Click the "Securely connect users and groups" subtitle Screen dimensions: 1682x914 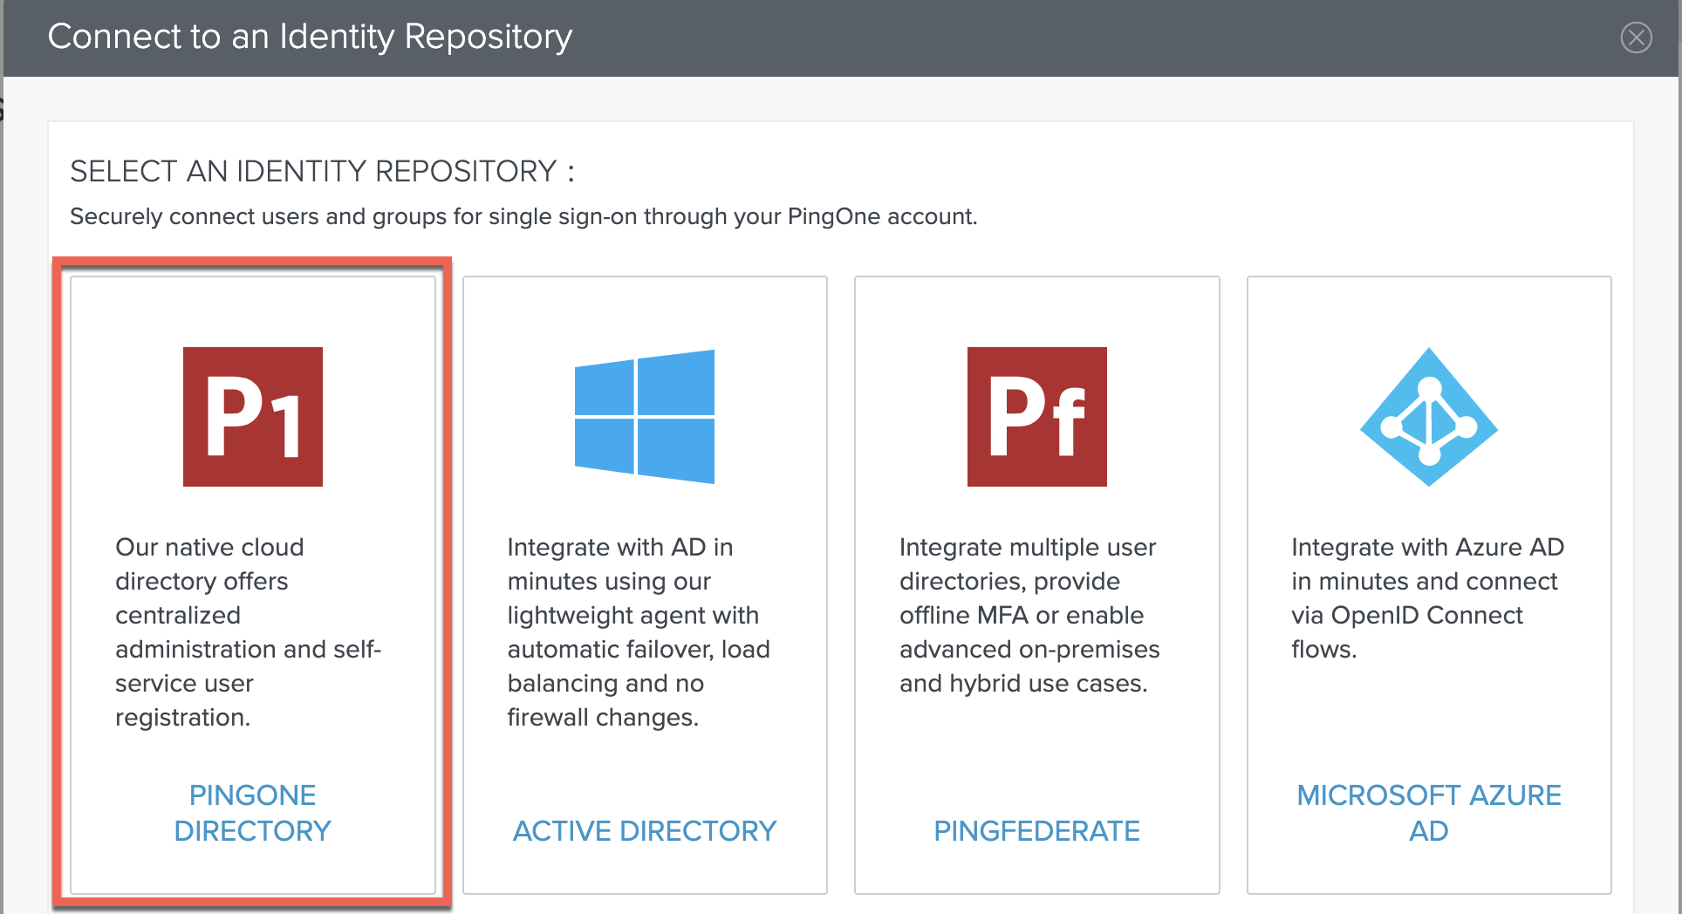(x=523, y=216)
